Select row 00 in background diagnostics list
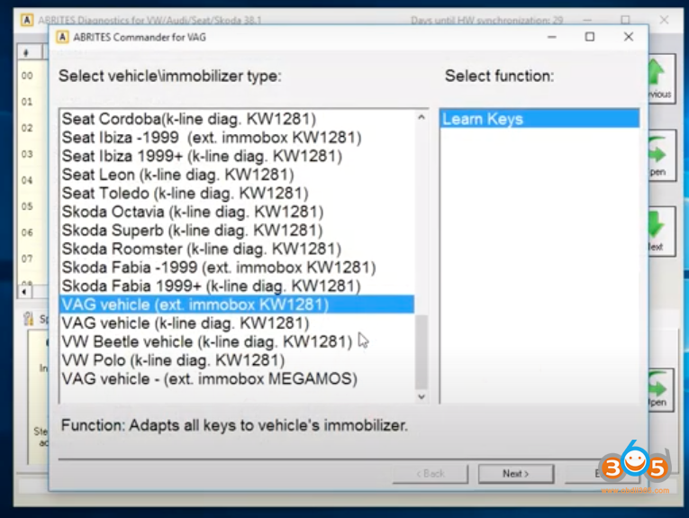The width and height of the screenshot is (689, 518). [x=27, y=76]
